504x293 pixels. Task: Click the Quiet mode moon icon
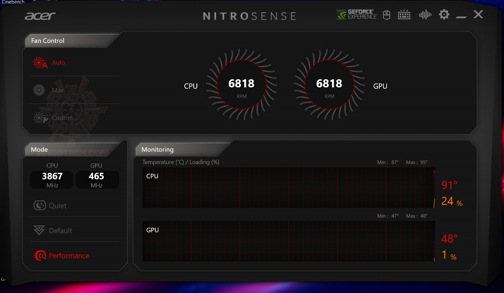pyautogui.click(x=39, y=205)
